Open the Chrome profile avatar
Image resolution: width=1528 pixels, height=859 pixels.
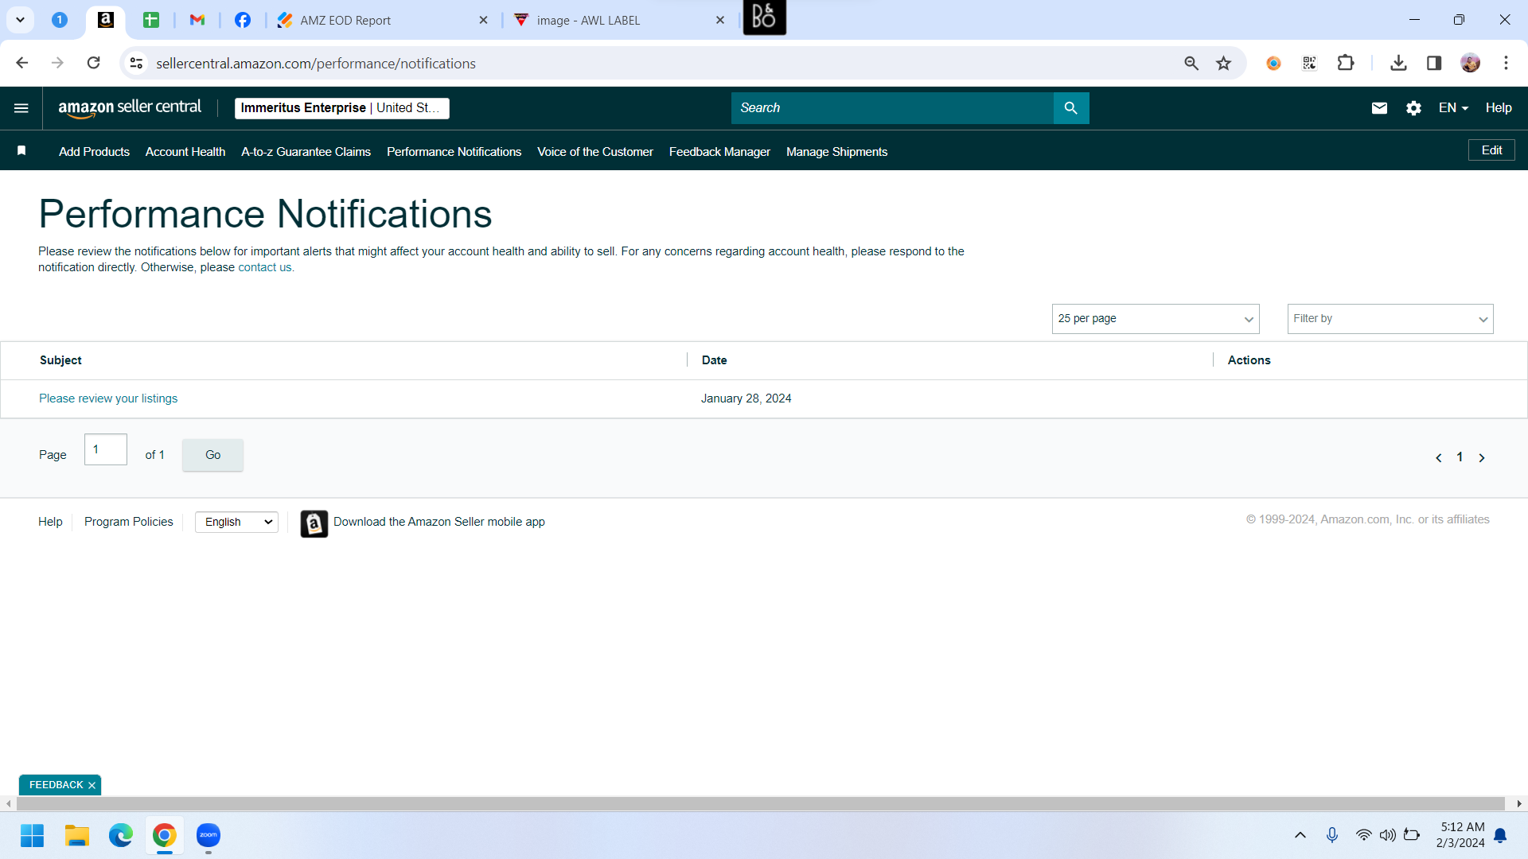pyautogui.click(x=1471, y=63)
